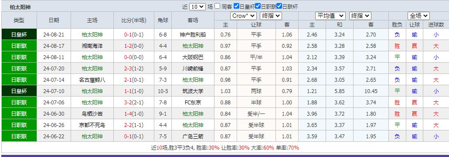Click the 角球 column header
Viewport: 449px width, 157px height.
click(x=163, y=20)
